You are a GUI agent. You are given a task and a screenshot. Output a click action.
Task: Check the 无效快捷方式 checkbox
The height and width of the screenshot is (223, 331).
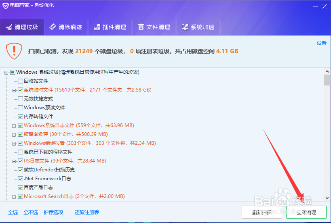(x=20, y=99)
